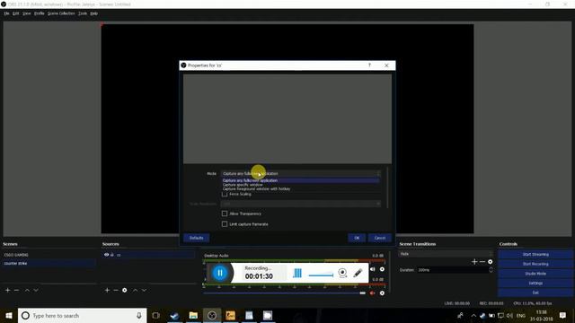Open File Explorer from the taskbar

click(193, 315)
